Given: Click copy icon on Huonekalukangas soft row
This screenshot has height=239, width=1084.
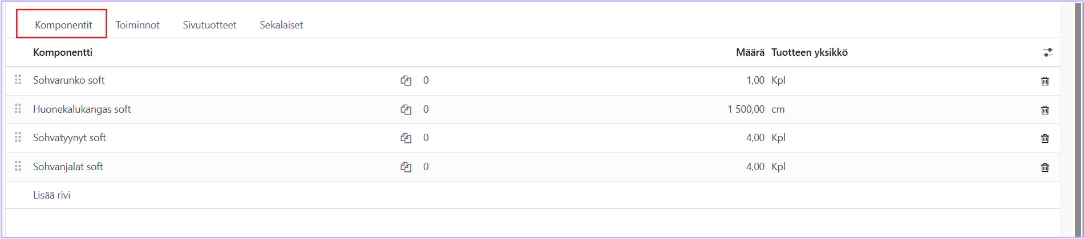Looking at the screenshot, I should pyautogui.click(x=406, y=109).
